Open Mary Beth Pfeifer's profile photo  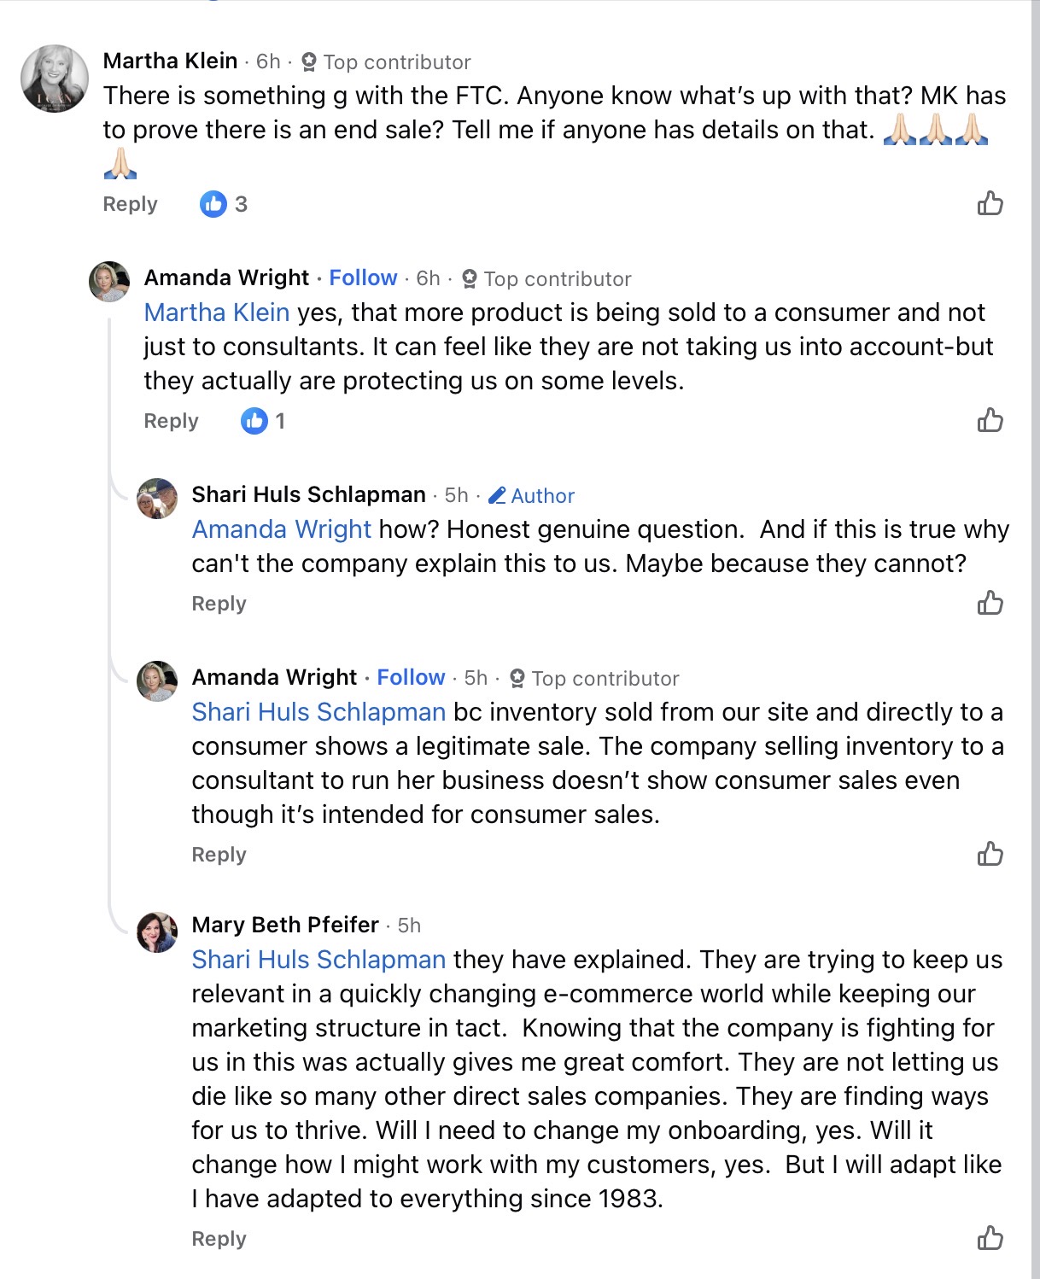pos(157,932)
